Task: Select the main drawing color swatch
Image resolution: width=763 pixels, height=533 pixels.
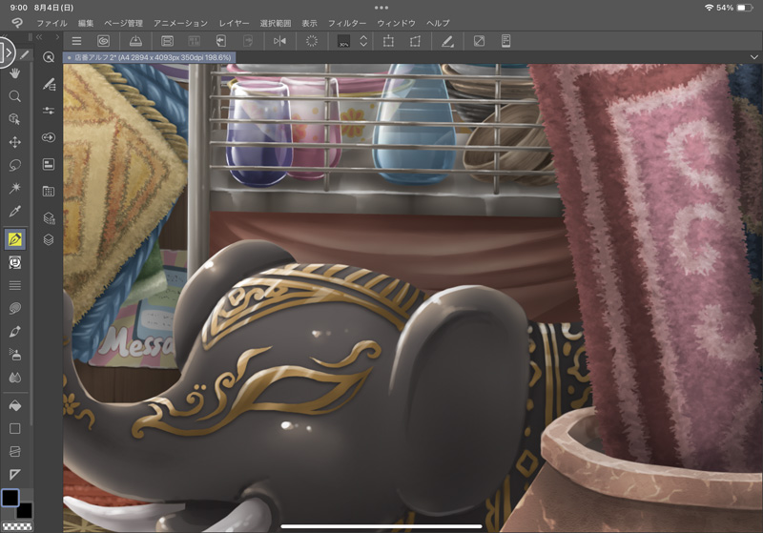Action: (10, 498)
